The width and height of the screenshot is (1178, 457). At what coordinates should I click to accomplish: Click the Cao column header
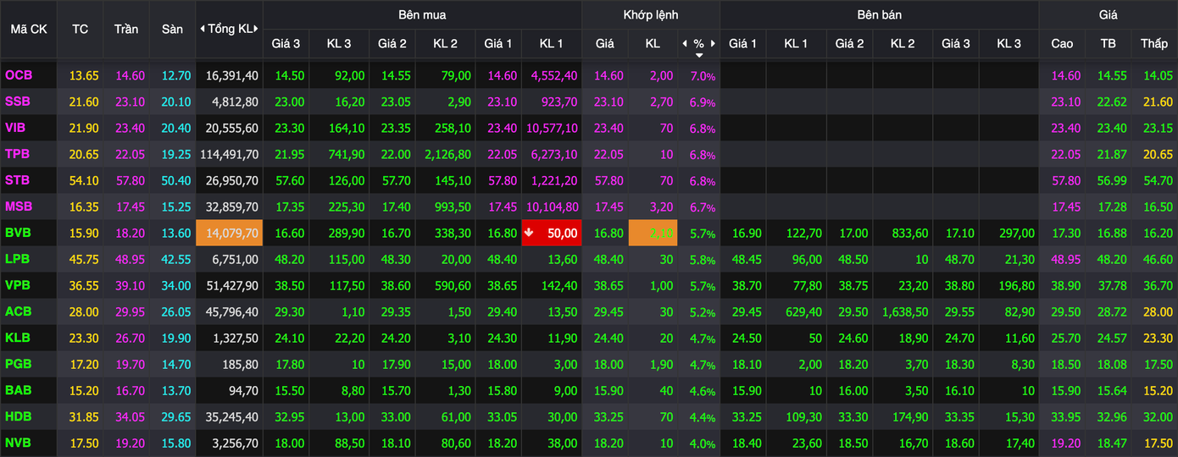[x=1062, y=43]
